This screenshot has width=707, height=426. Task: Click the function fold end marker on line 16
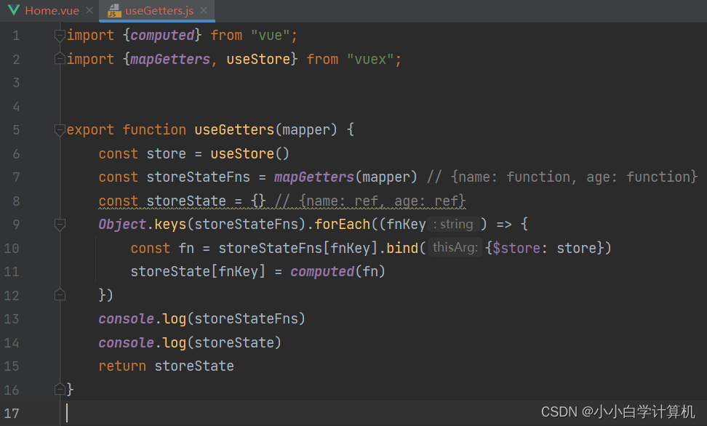point(60,390)
